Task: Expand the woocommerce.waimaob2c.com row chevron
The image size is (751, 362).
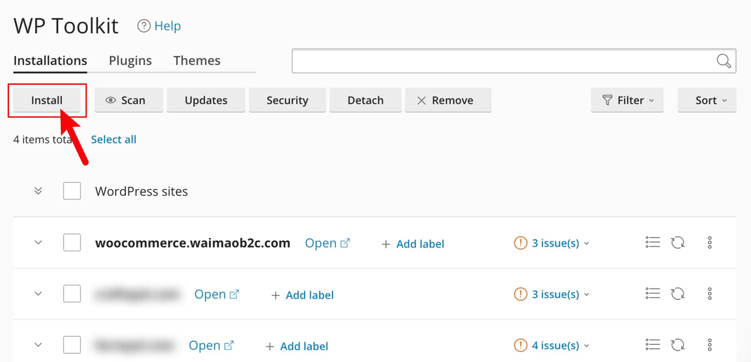Action: point(38,243)
